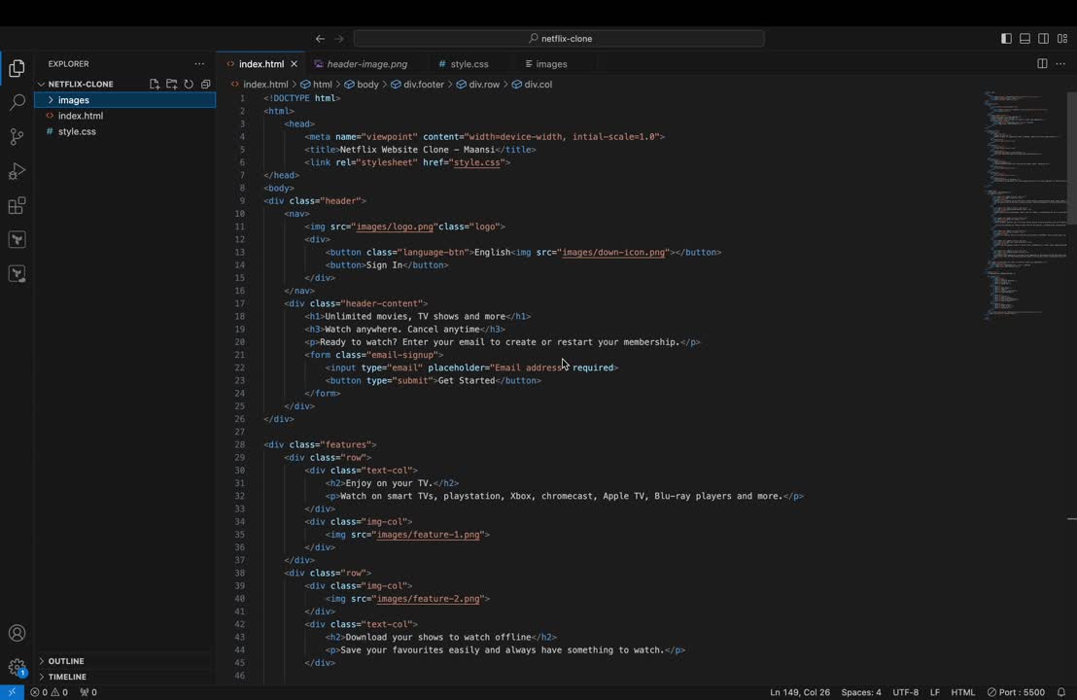Open the Run and Debug view
The height and width of the screenshot is (700, 1077).
pyautogui.click(x=17, y=171)
